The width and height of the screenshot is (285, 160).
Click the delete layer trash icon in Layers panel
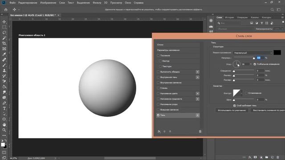278,157
